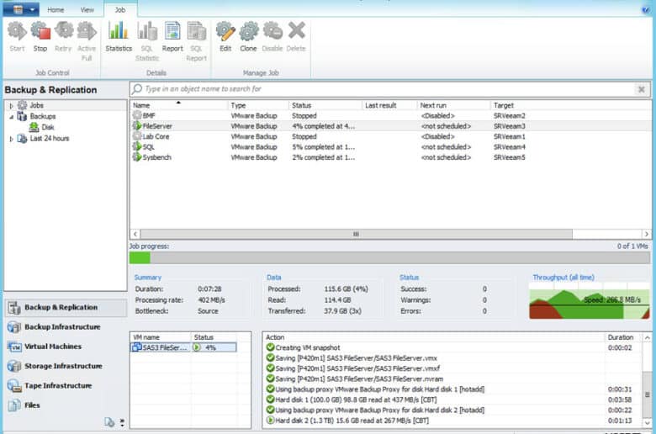Screen dimensions: 656x434
Task: Switch to the Home ribbon tab
Action: tap(56, 9)
